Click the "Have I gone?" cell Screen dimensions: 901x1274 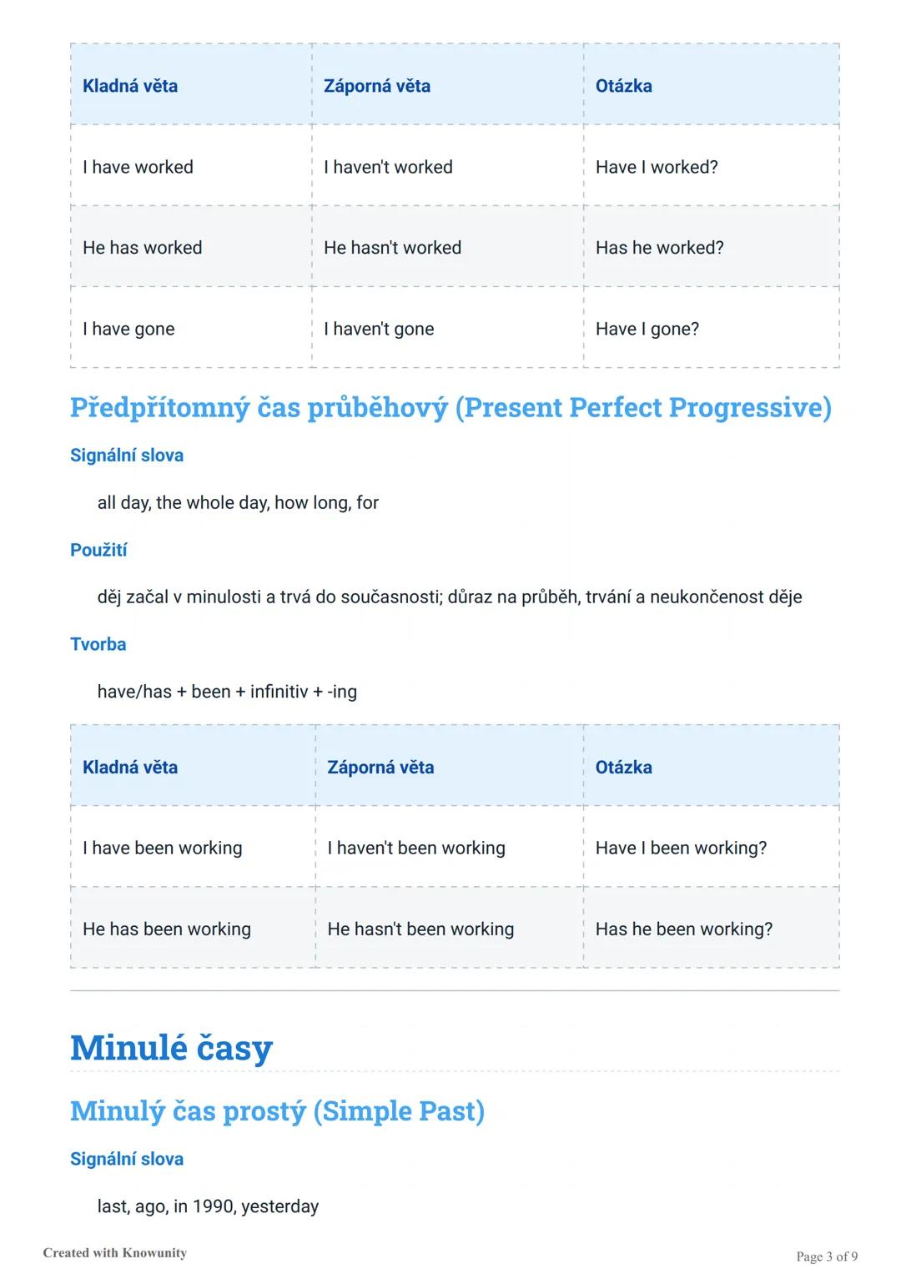[x=647, y=329]
